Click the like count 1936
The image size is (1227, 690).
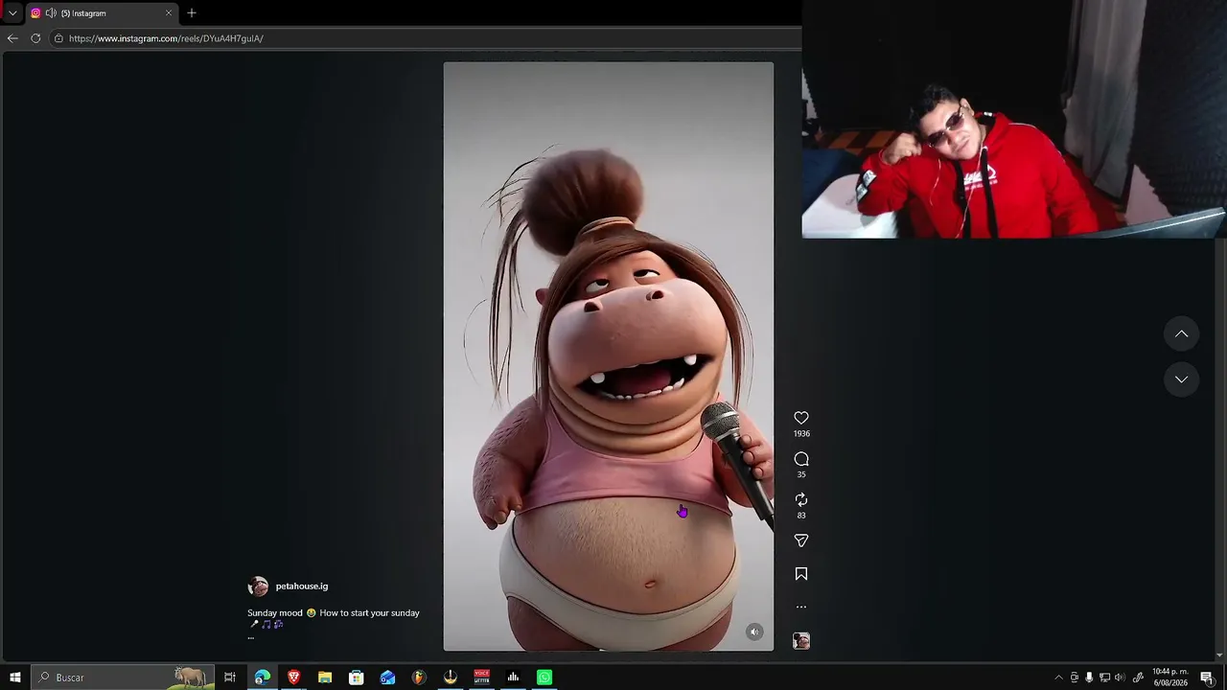click(x=801, y=434)
